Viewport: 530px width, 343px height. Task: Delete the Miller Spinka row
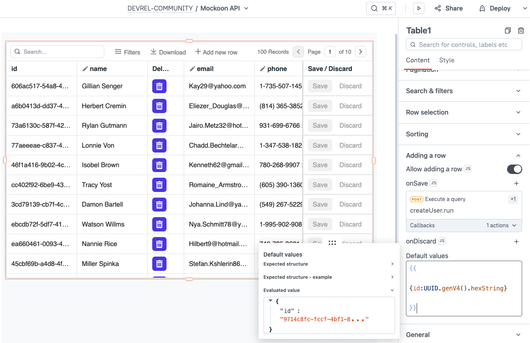(159, 264)
